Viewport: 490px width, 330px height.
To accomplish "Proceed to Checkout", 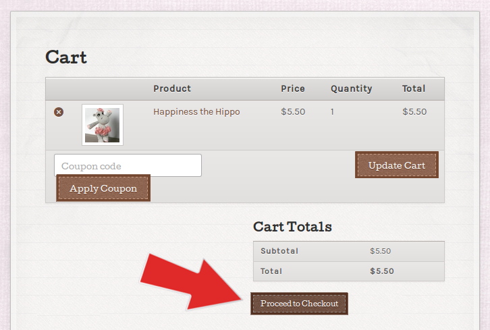I will 300,304.
